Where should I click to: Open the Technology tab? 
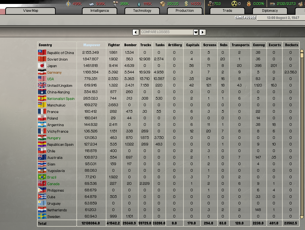[x=142, y=11]
